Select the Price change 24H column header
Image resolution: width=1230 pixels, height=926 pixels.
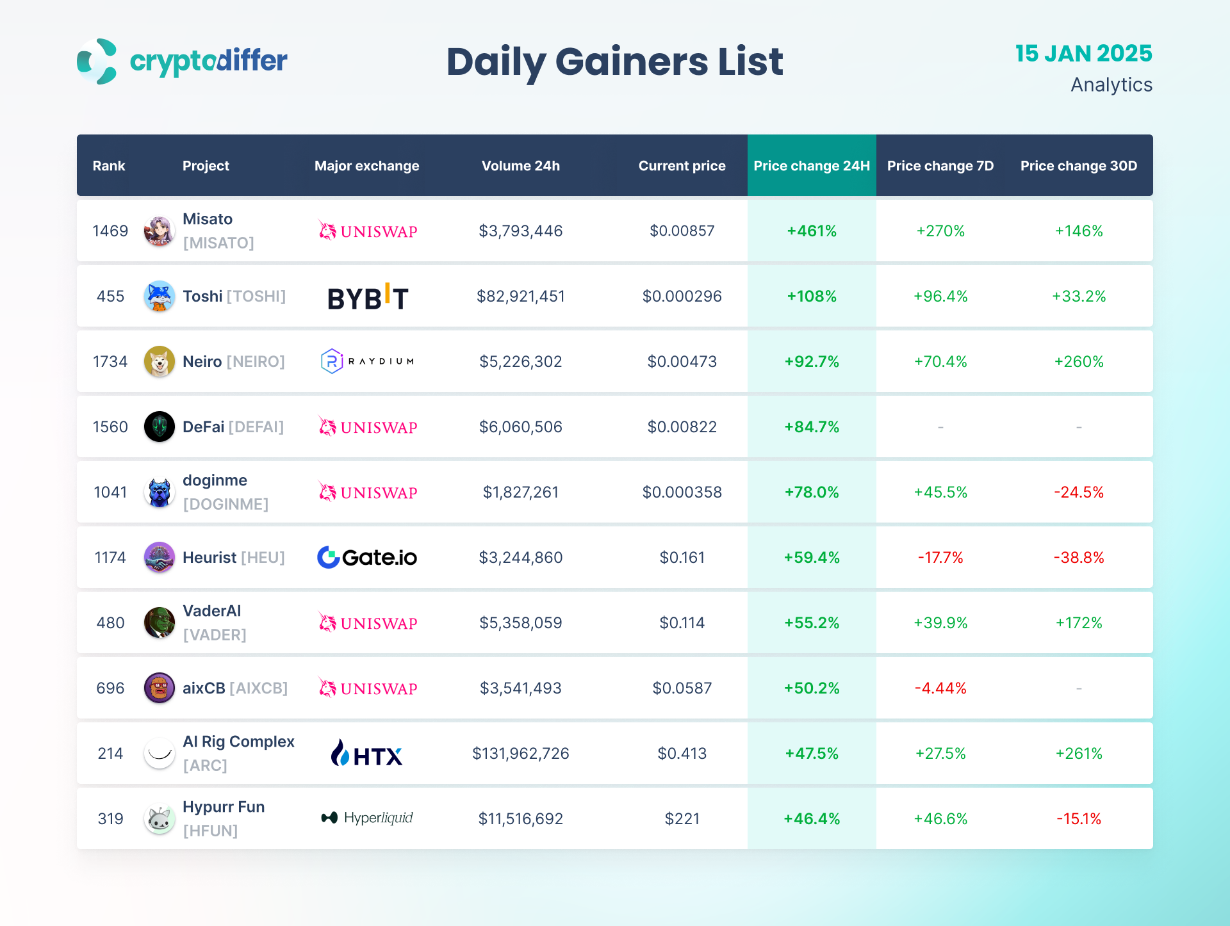tap(811, 166)
